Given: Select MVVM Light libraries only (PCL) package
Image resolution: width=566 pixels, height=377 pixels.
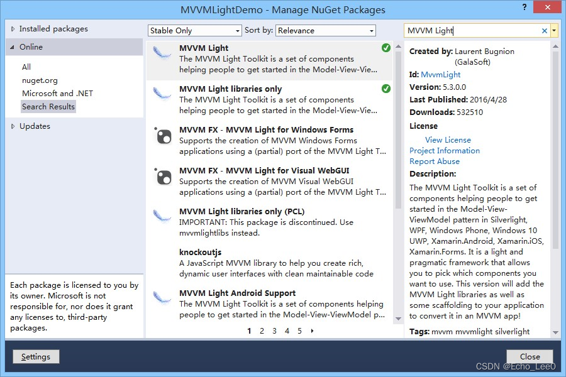Looking at the screenshot, I should point(269,222).
